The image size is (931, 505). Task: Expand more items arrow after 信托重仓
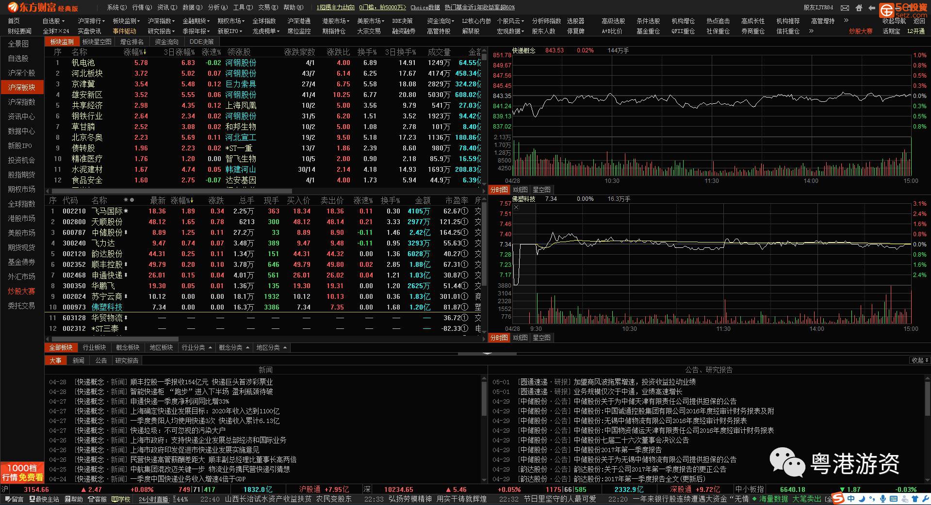811,31
